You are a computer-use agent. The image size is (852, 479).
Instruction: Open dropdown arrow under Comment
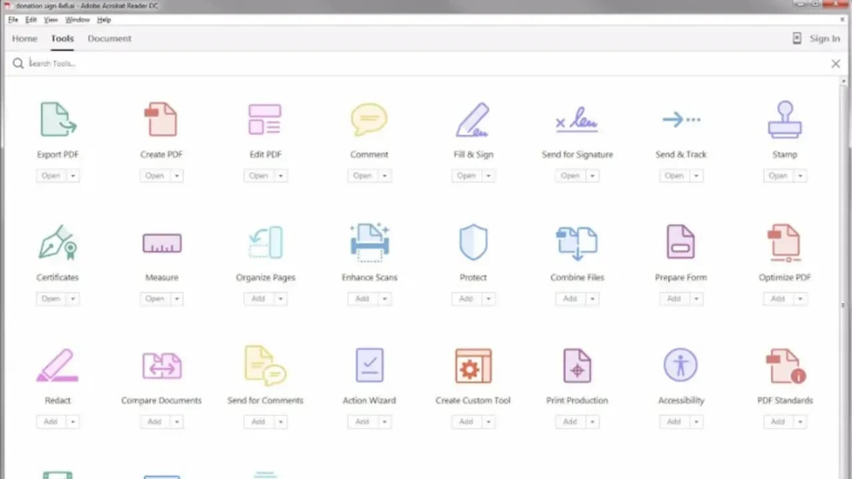385,176
